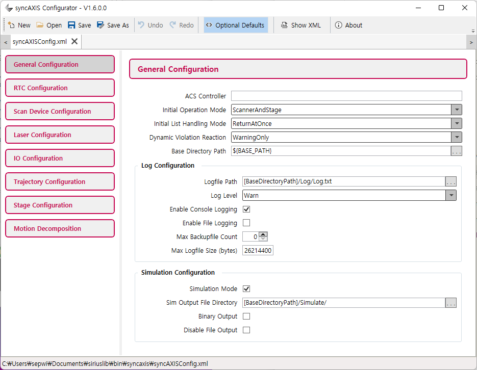Increase Max Backupfile Count with up arrow
The image size is (477, 370).
point(263,234)
